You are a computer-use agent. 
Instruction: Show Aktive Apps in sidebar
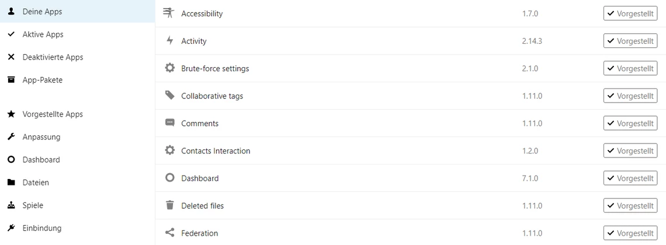point(43,34)
